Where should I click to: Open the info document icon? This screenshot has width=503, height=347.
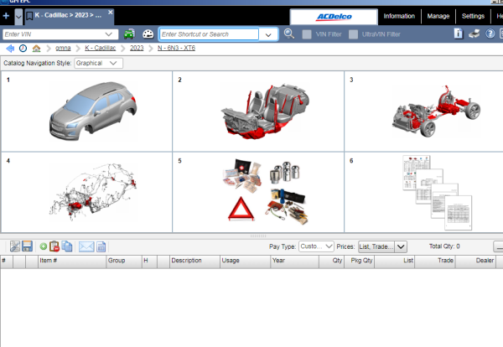pos(459,34)
